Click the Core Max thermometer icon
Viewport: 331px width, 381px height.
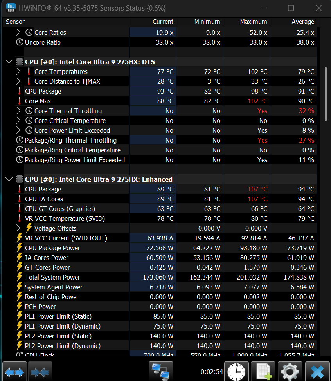click(x=20, y=101)
